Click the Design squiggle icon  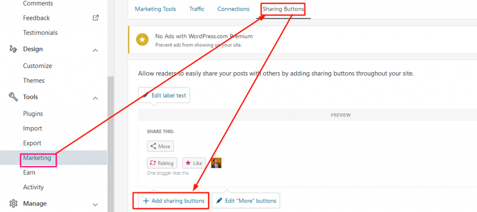click(13, 49)
